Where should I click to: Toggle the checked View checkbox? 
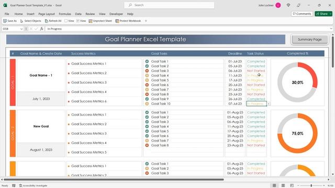(78, 21)
